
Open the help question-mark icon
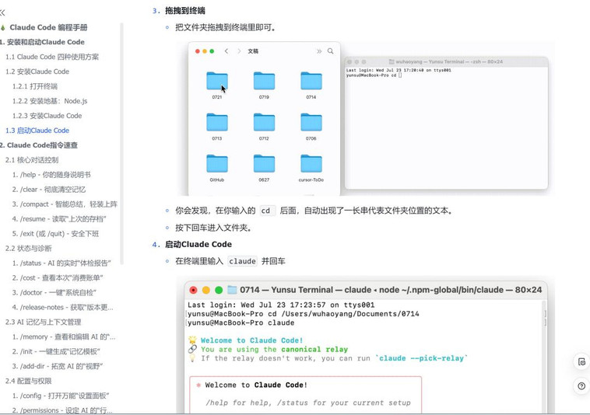pos(581,386)
